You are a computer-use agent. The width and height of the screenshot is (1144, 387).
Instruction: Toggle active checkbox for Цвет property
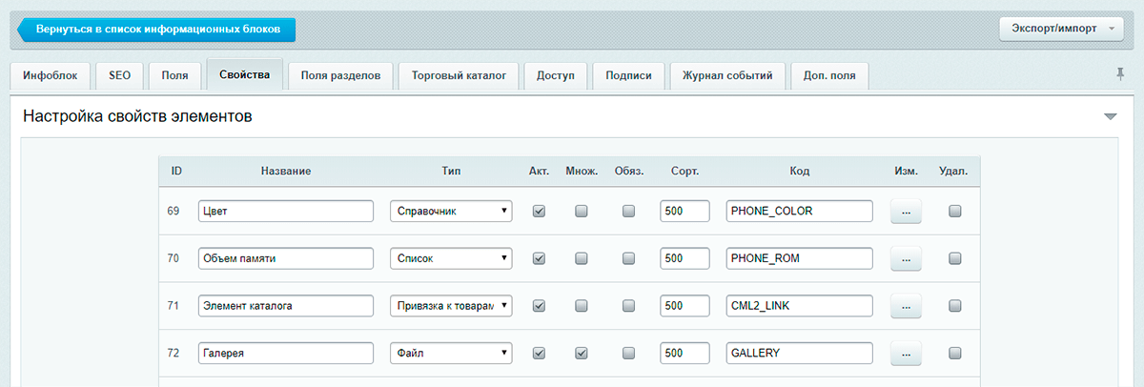click(x=539, y=212)
